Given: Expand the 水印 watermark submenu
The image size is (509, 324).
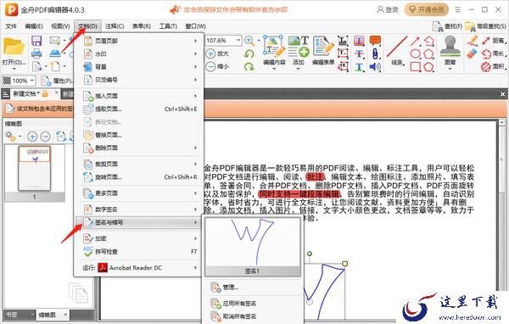Looking at the screenshot, I should pos(140,54).
